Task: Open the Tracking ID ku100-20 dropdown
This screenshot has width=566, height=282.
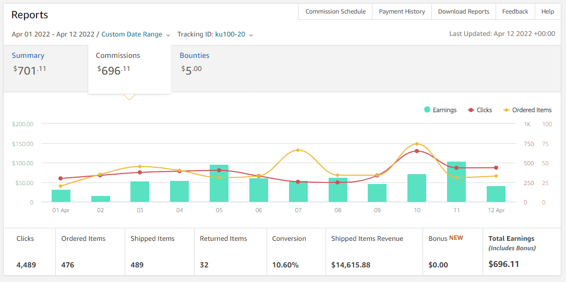Action: pyautogui.click(x=230, y=34)
